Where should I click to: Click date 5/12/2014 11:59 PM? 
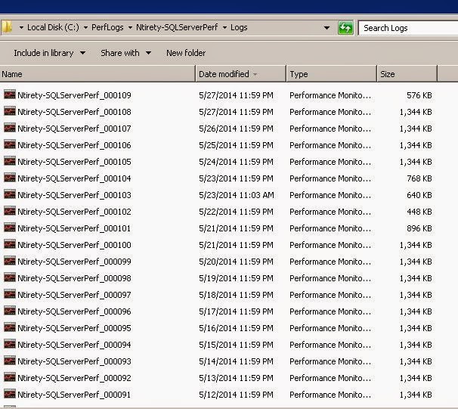236,395
